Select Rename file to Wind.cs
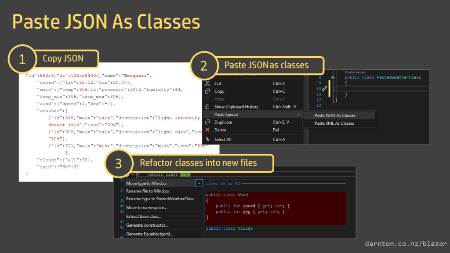This screenshot has height=253, width=450. (147, 191)
